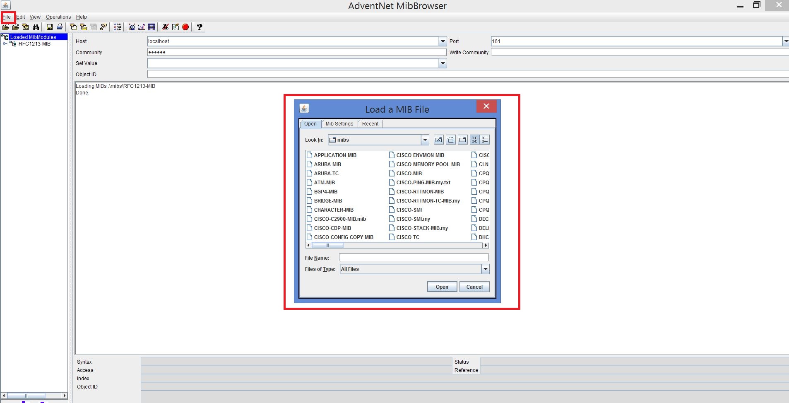Click the SNMP Set toolbar icon

point(103,27)
